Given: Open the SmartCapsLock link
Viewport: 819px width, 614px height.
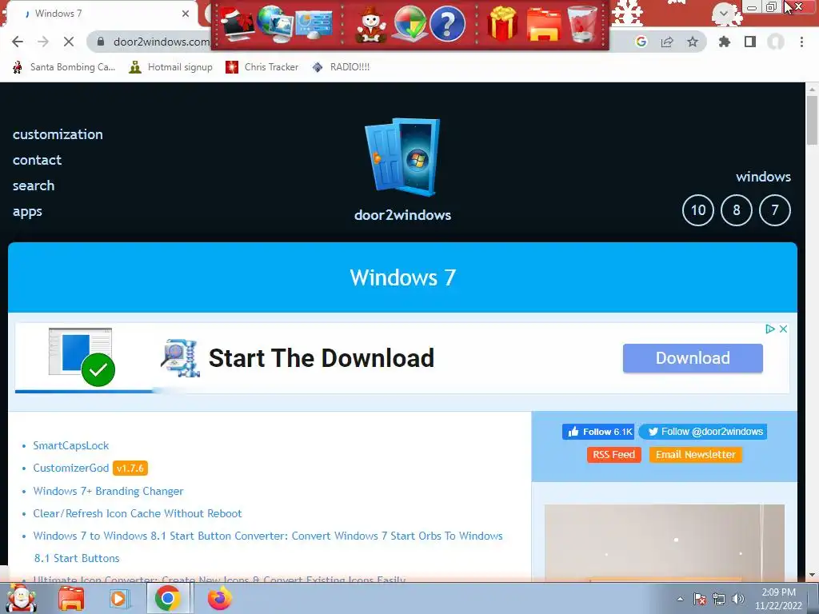Looking at the screenshot, I should [x=71, y=445].
